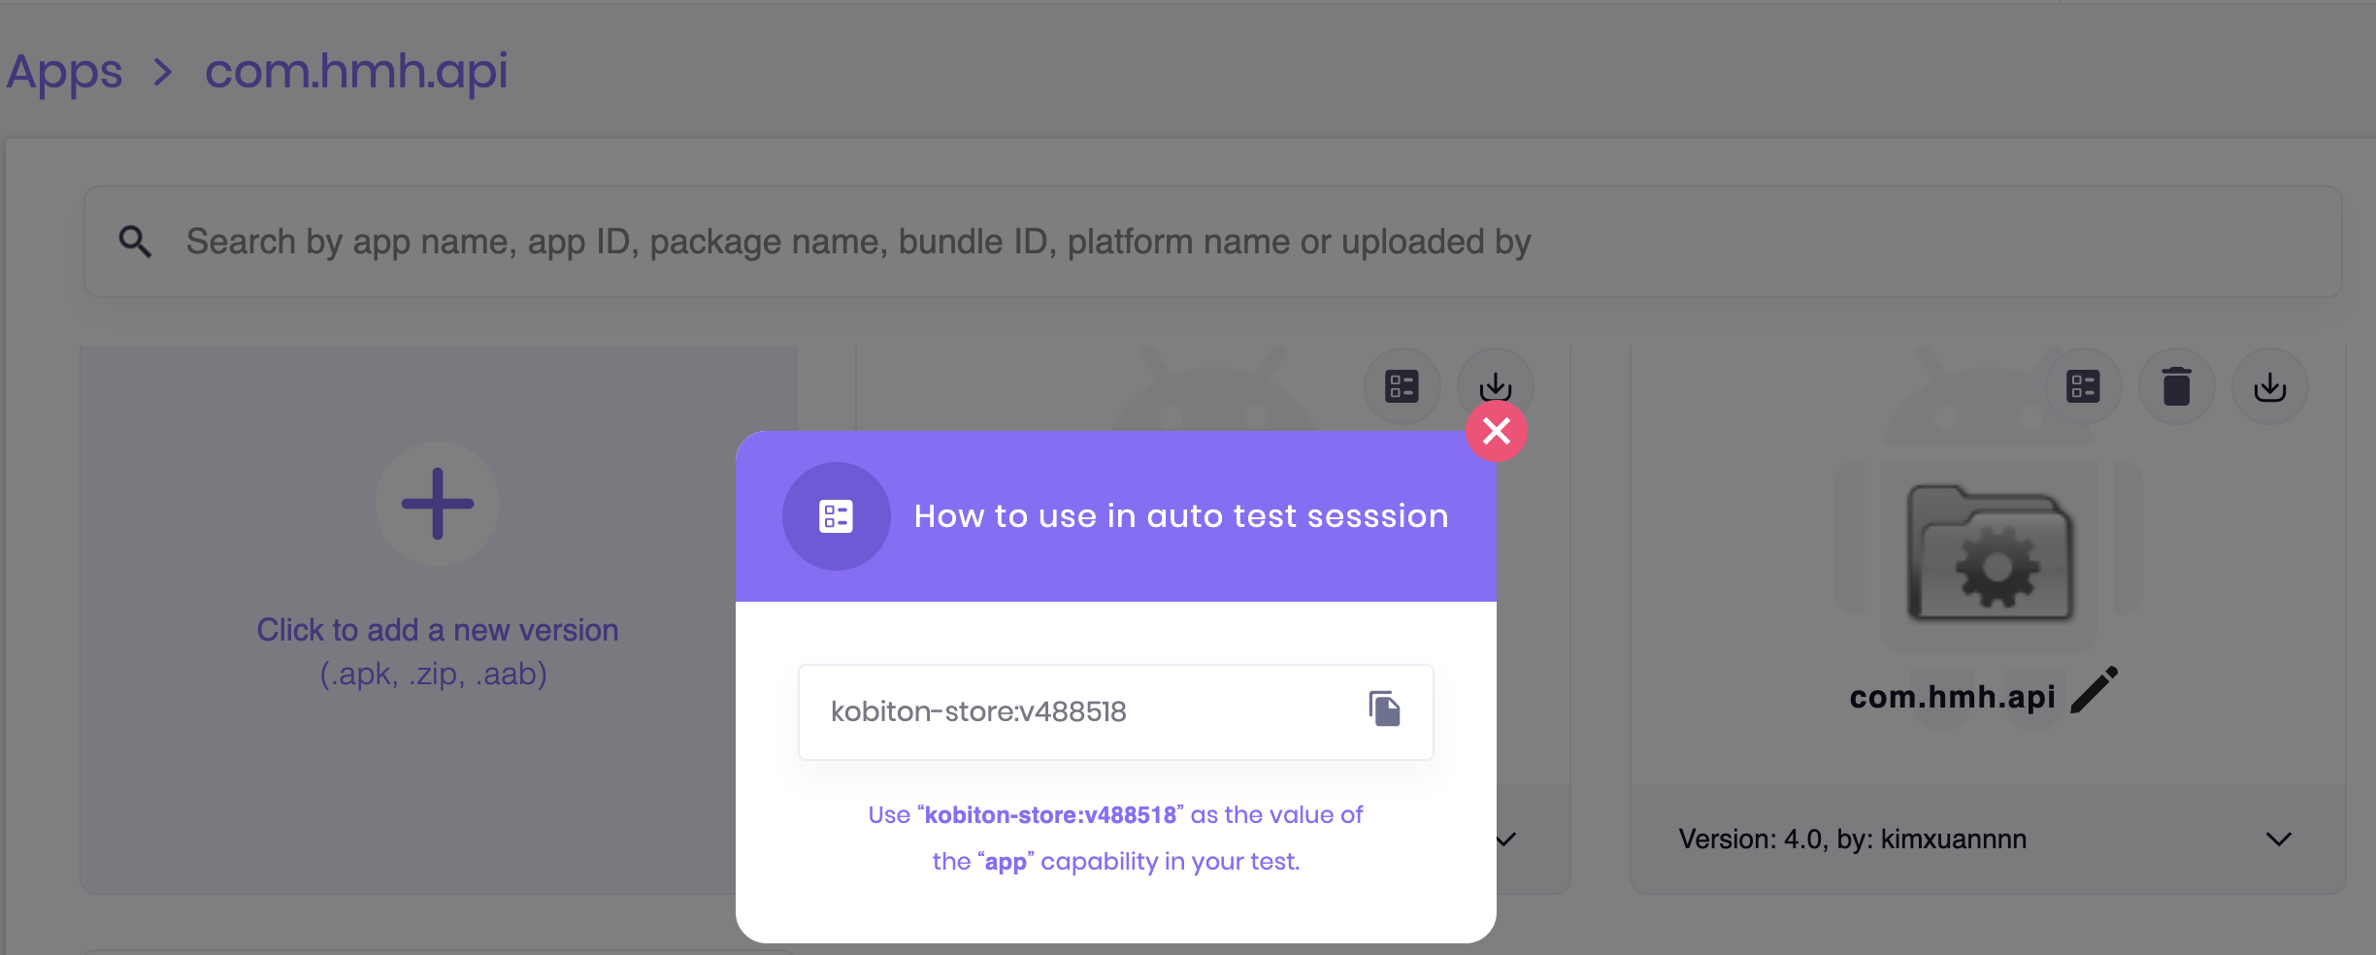This screenshot has width=2376, height=955.
Task: Navigate to Apps via the breadcrumb
Action: (63, 71)
